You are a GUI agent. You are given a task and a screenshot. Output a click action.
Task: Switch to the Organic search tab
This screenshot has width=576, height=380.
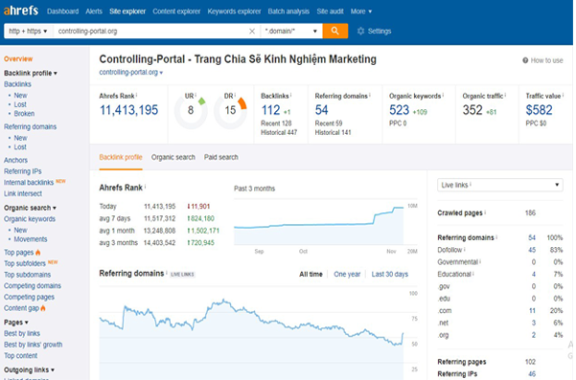click(173, 157)
